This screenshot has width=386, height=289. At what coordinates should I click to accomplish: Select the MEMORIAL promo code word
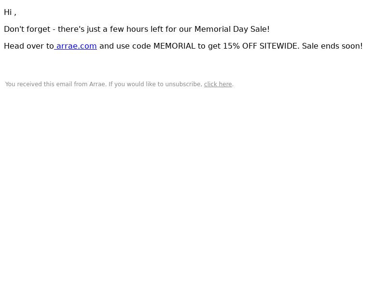tap(174, 46)
